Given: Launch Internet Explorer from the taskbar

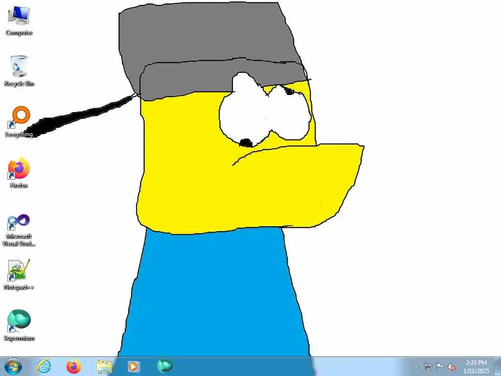Looking at the screenshot, I should (x=44, y=366).
